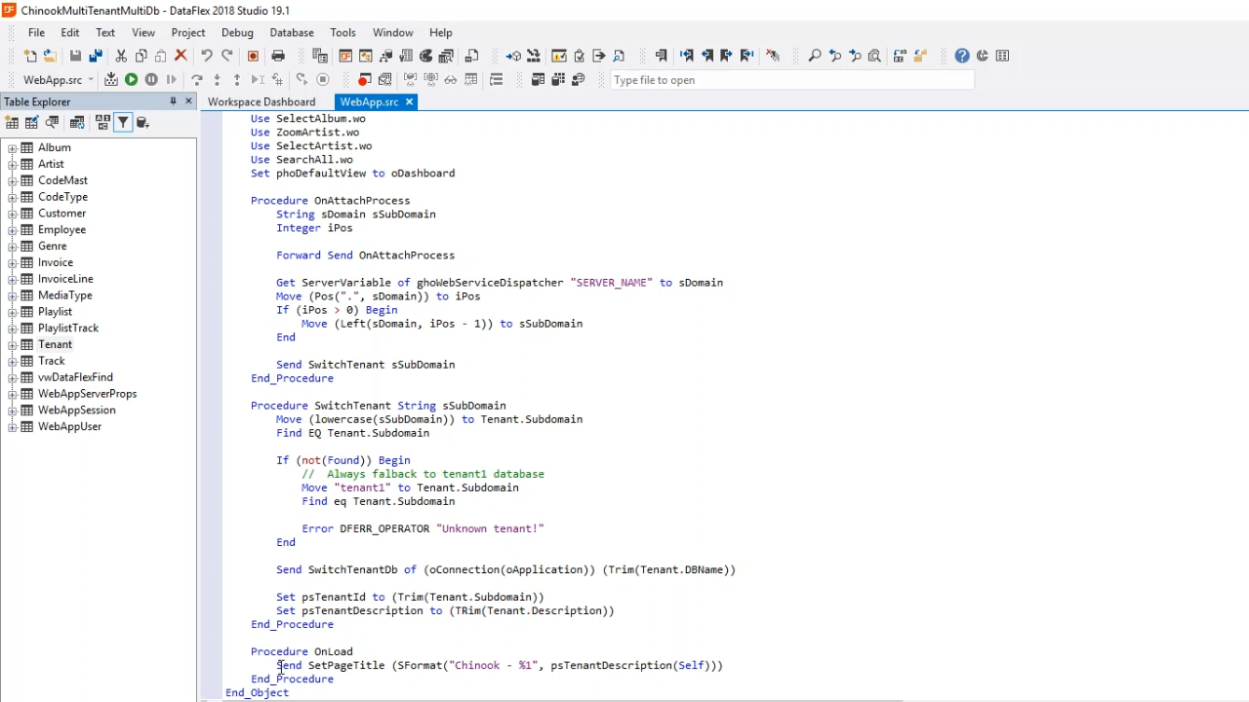
Task: Toggle pin on Table Explorer panel
Action: pyautogui.click(x=173, y=101)
